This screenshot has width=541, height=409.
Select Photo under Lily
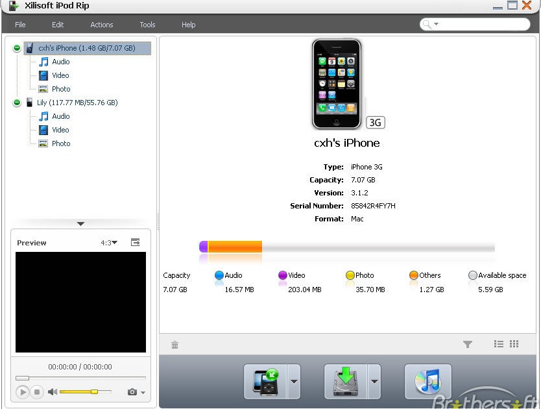61,143
